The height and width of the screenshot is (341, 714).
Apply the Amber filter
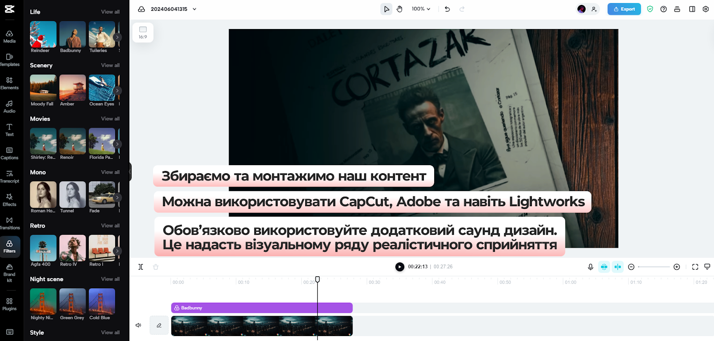(72, 88)
